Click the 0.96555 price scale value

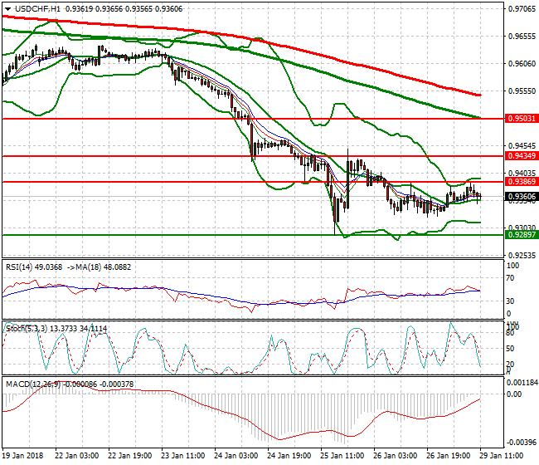pos(522,37)
